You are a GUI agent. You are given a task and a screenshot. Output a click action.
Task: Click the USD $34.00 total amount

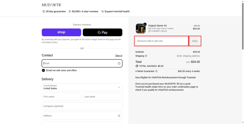(x=193, y=62)
